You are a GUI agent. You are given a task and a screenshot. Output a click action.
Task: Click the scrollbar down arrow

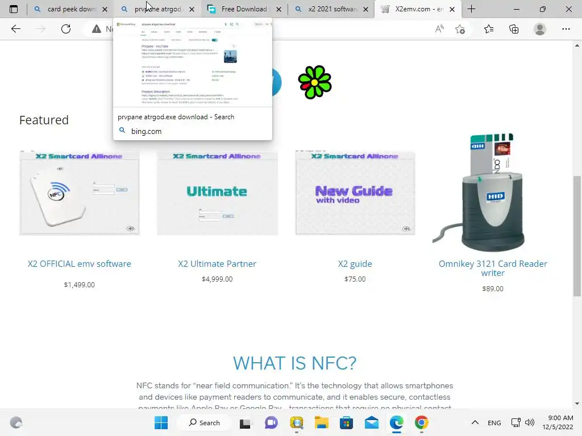(577, 404)
